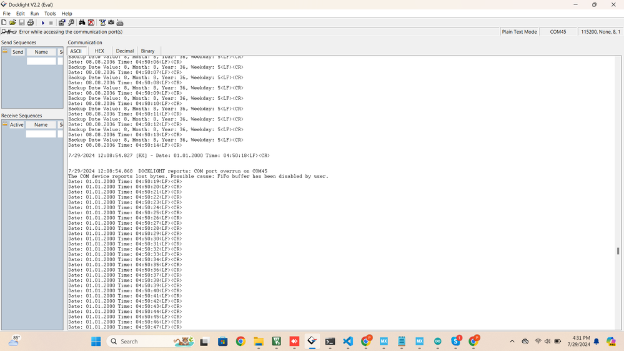The width and height of the screenshot is (624, 351).
Task: Open Microsoft Store from the taskbar
Action: [223, 342]
